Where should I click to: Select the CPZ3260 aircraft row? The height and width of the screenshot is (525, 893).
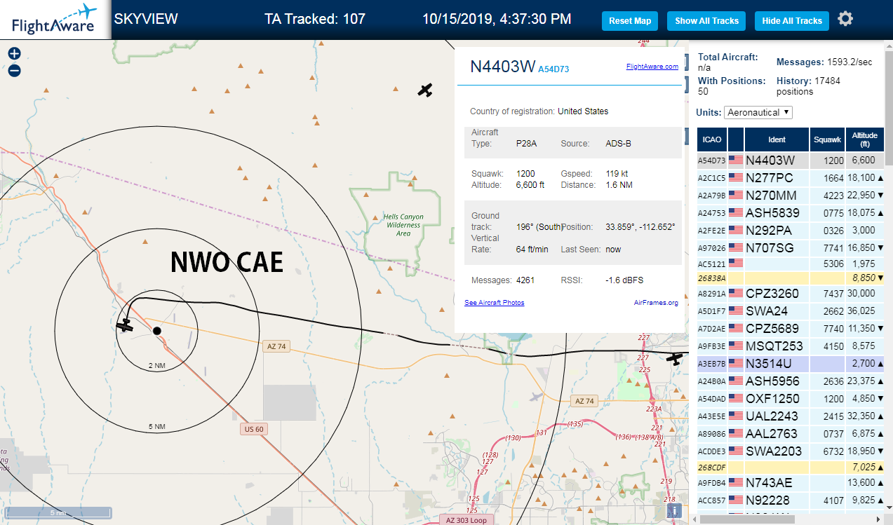click(791, 294)
